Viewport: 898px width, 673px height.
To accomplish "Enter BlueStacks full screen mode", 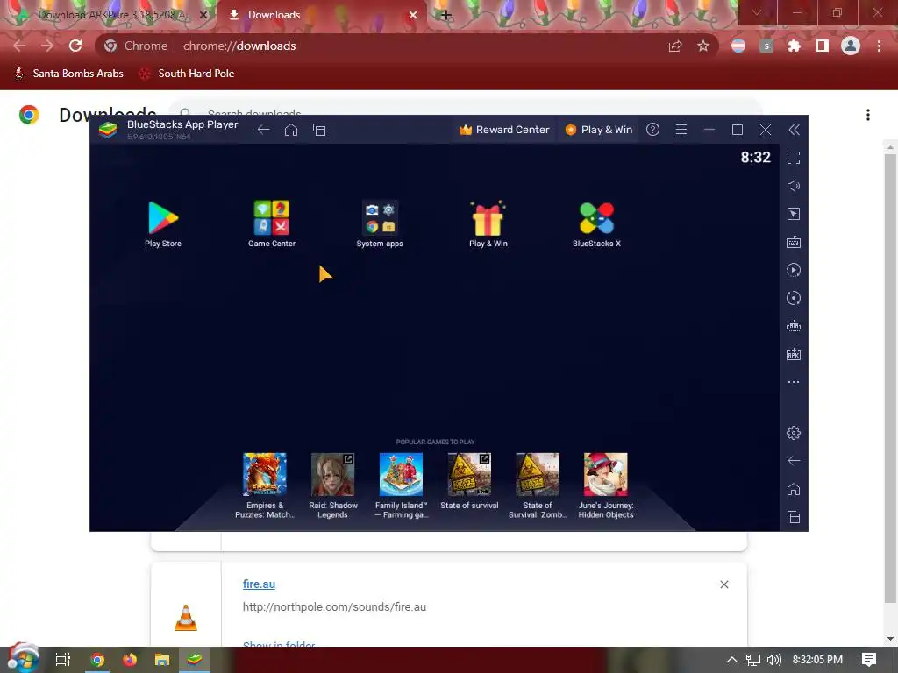I will click(793, 158).
